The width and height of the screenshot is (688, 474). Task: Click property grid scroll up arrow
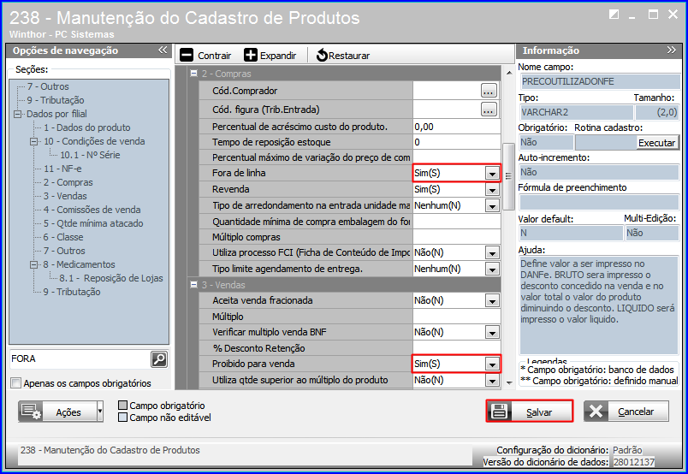click(508, 73)
